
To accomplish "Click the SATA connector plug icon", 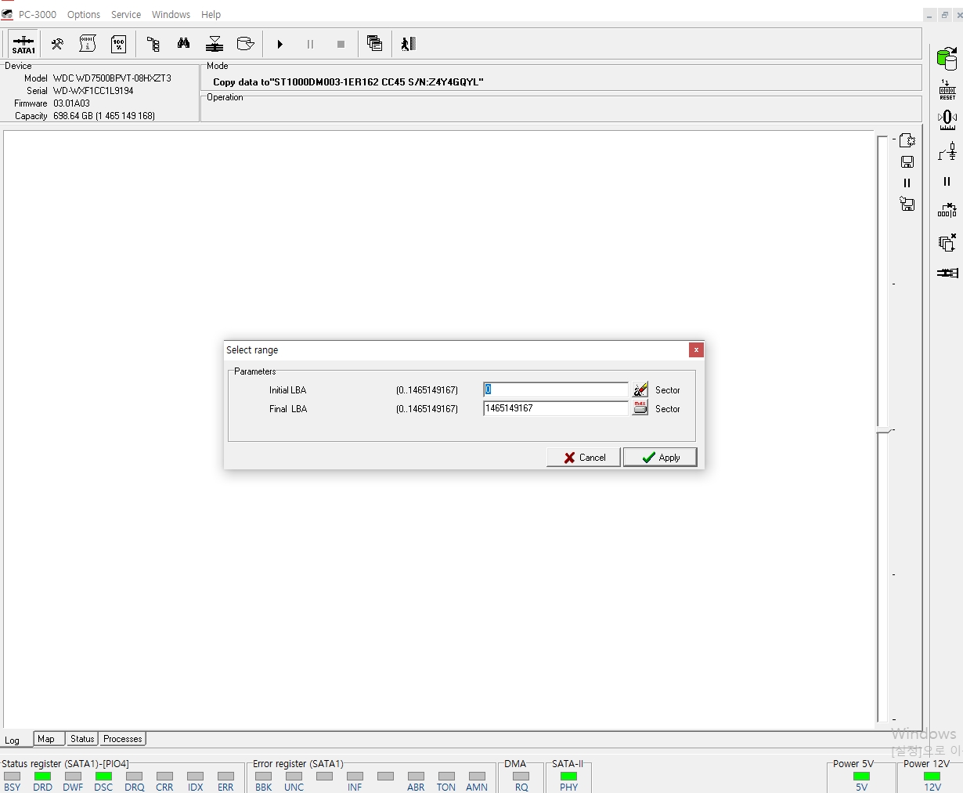I will pyautogui.click(x=947, y=273).
